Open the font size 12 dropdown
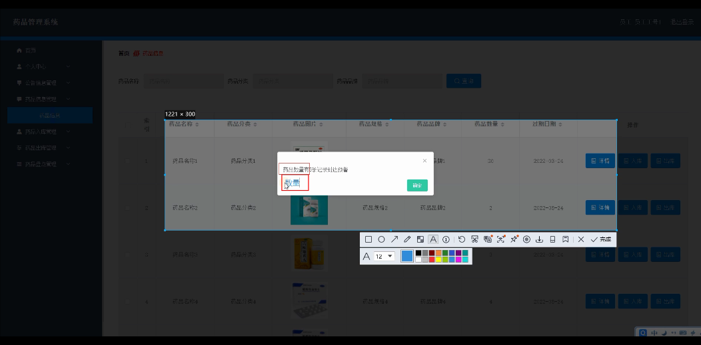701x345 pixels. 384,257
